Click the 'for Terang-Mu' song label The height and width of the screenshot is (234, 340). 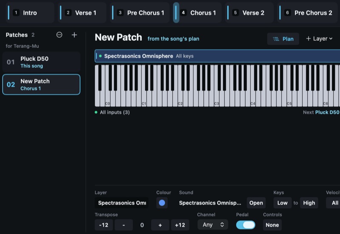pyautogui.click(x=23, y=46)
